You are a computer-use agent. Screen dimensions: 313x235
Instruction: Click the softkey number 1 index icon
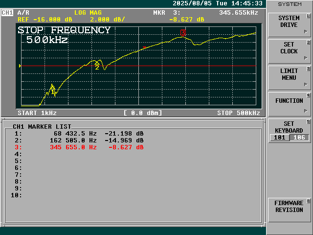click(x=308, y=16)
